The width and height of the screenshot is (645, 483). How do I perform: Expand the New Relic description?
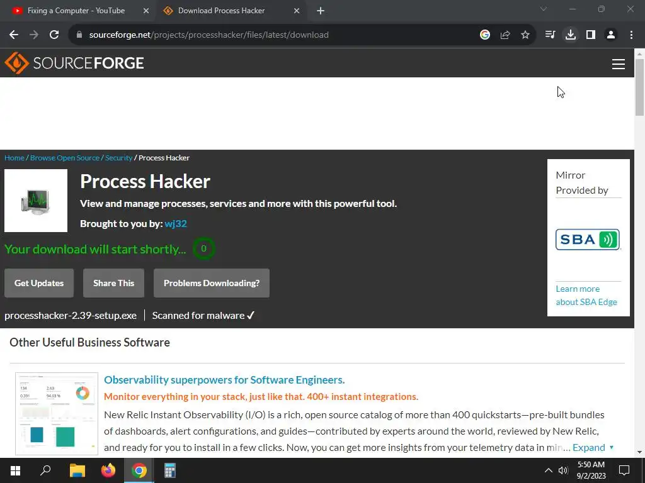tap(593, 447)
